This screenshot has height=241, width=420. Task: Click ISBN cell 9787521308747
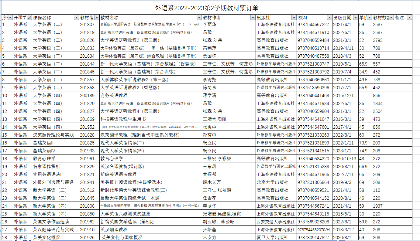pos(315,64)
